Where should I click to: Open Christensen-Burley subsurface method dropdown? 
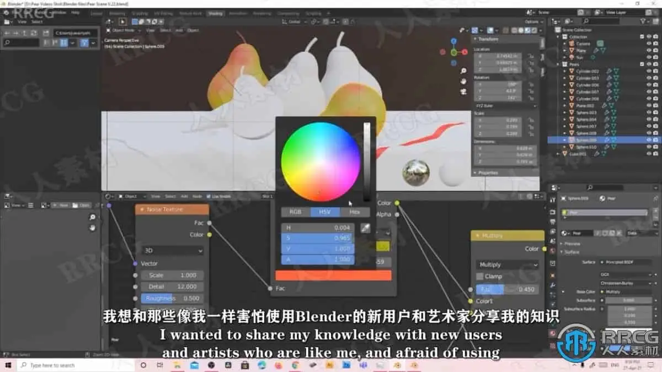[626, 283]
